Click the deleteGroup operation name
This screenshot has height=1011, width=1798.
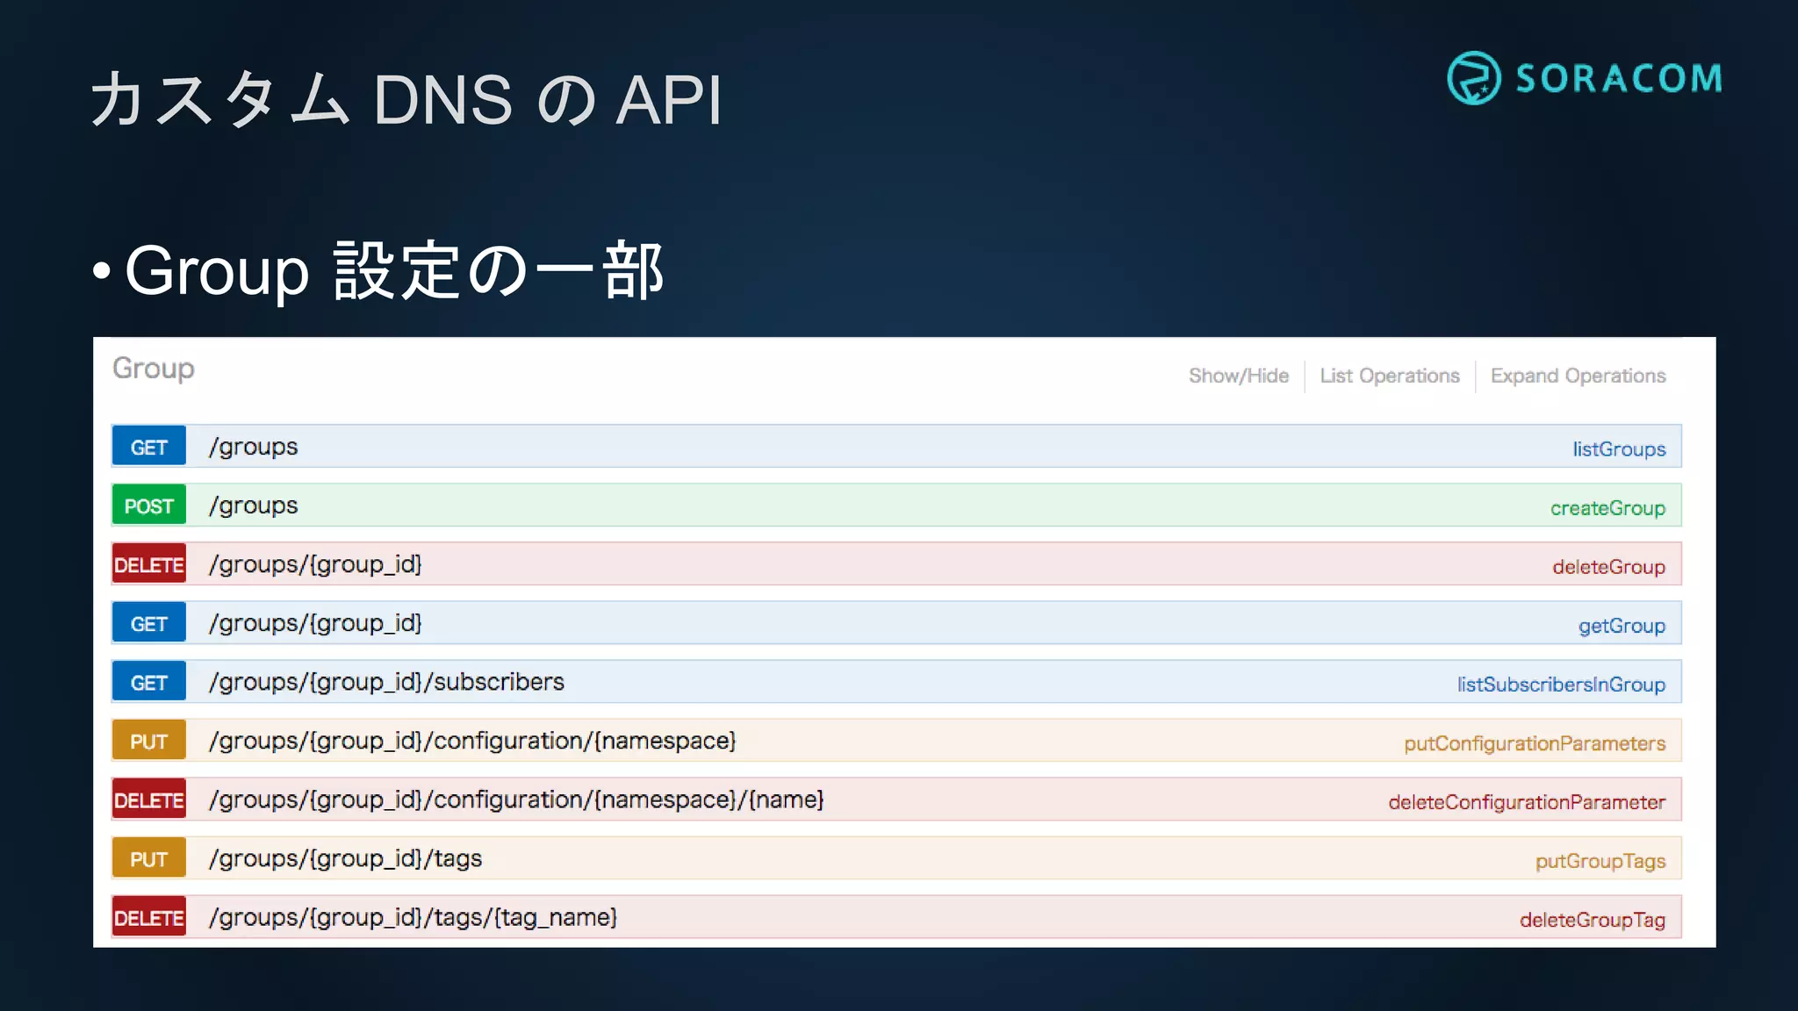click(1608, 567)
